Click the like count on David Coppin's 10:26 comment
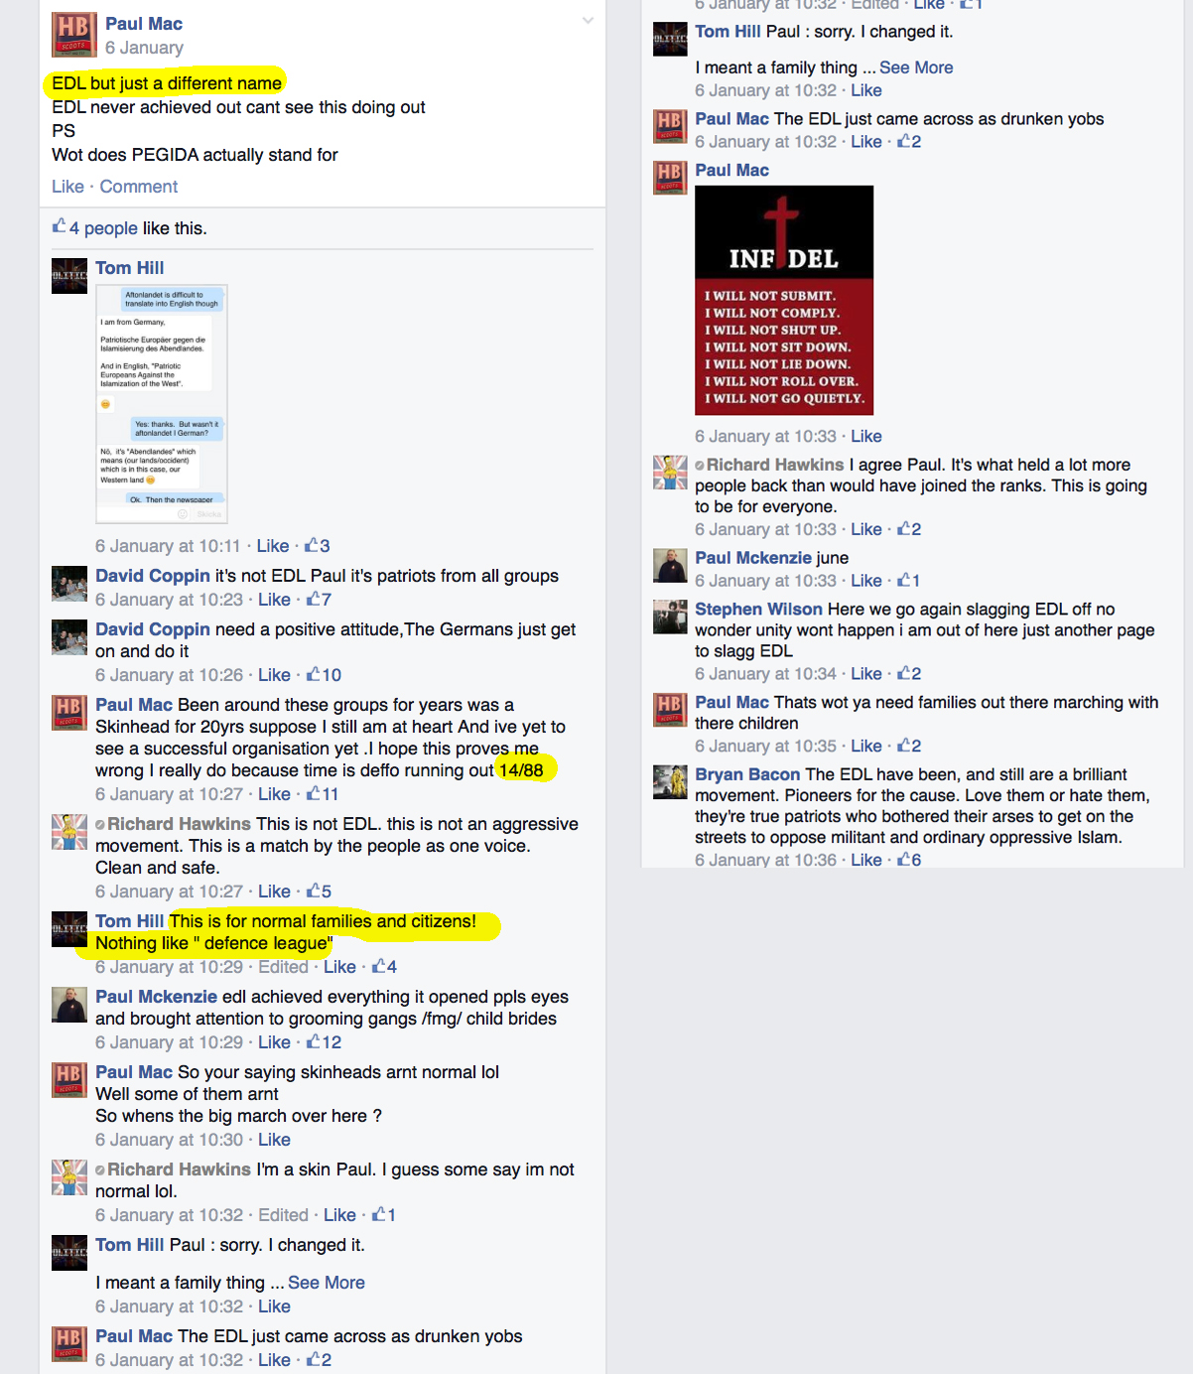Viewport: 1193px width, 1374px height. 325,675
